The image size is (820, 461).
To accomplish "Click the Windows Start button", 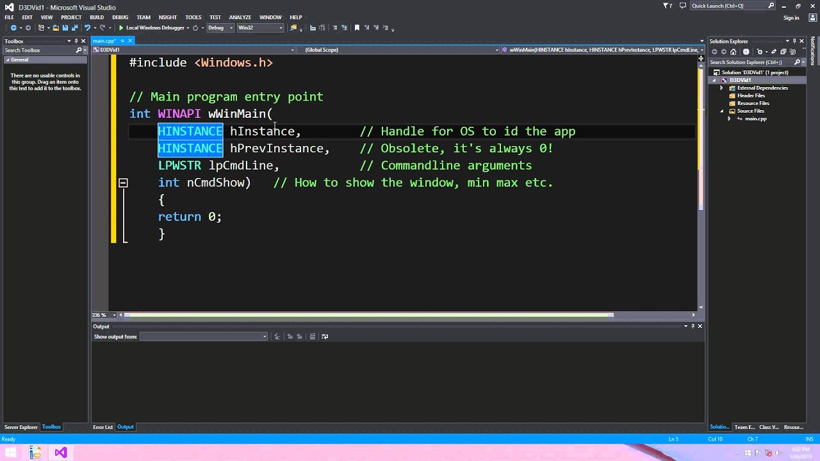I will [x=12, y=453].
